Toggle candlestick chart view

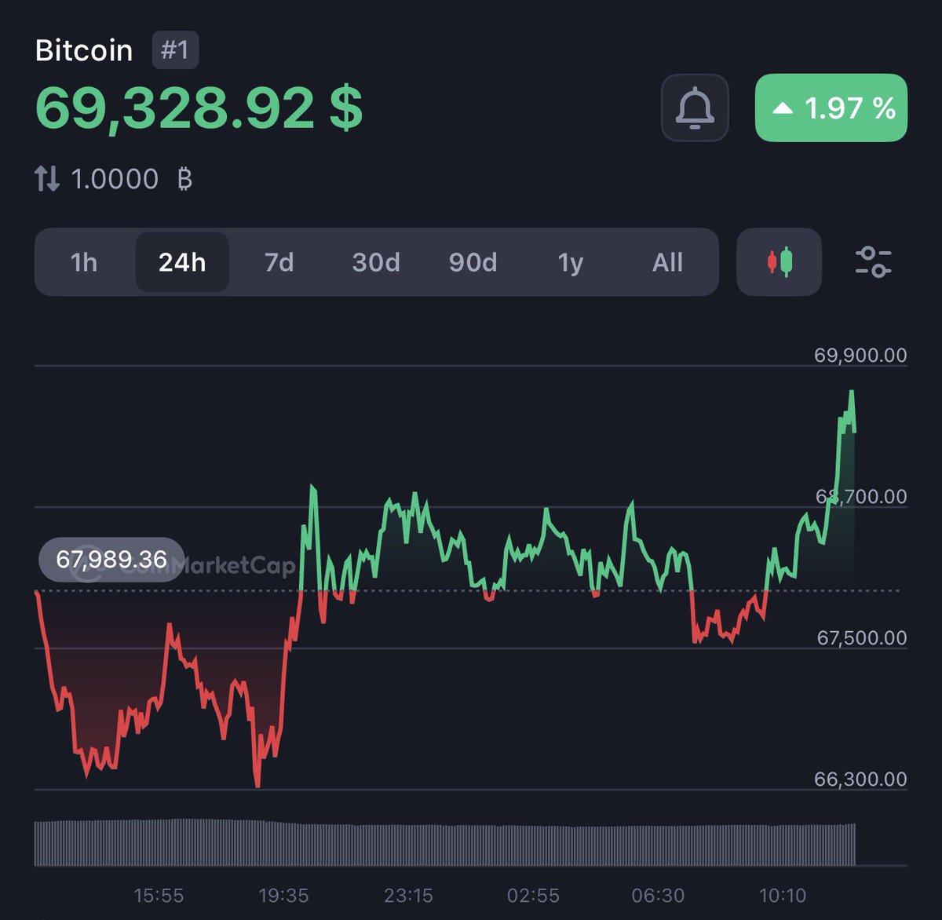pyautogui.click(x=780, y=262)
